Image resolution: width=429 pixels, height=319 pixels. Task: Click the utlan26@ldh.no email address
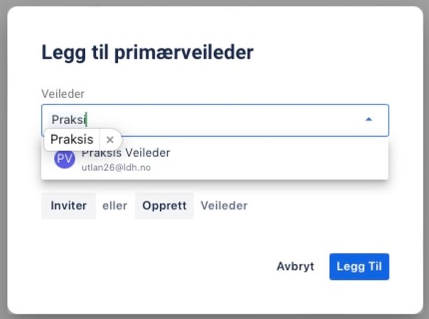(x=116, y=167)
